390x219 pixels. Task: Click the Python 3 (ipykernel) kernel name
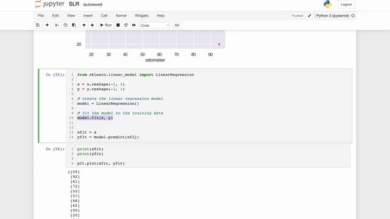click(x=333, y=16)
